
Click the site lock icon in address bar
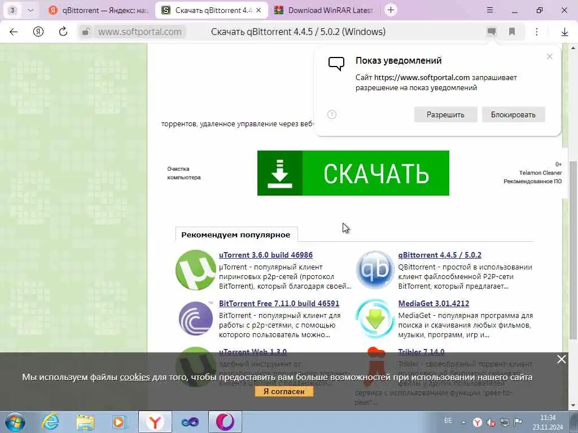tap(86, 32)
